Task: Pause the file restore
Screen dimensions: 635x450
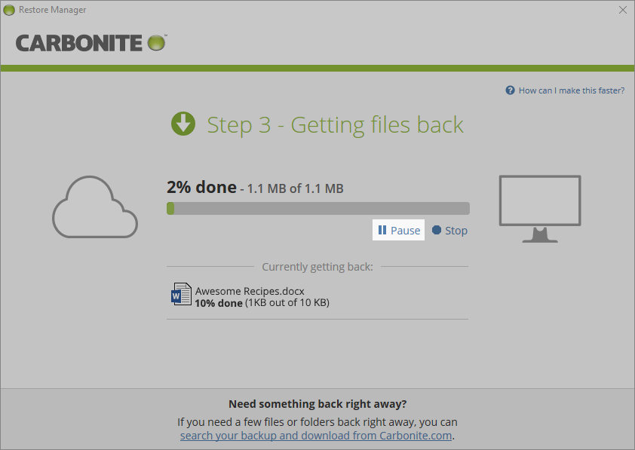Action: (398, 230)
